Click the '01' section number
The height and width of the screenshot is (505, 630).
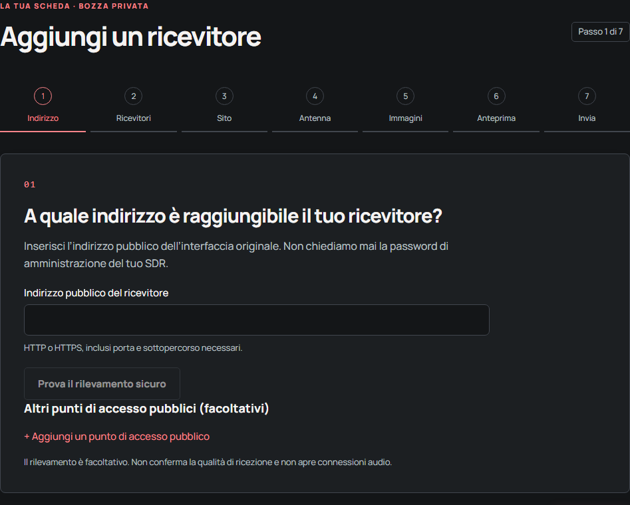[x=30, y=185]
